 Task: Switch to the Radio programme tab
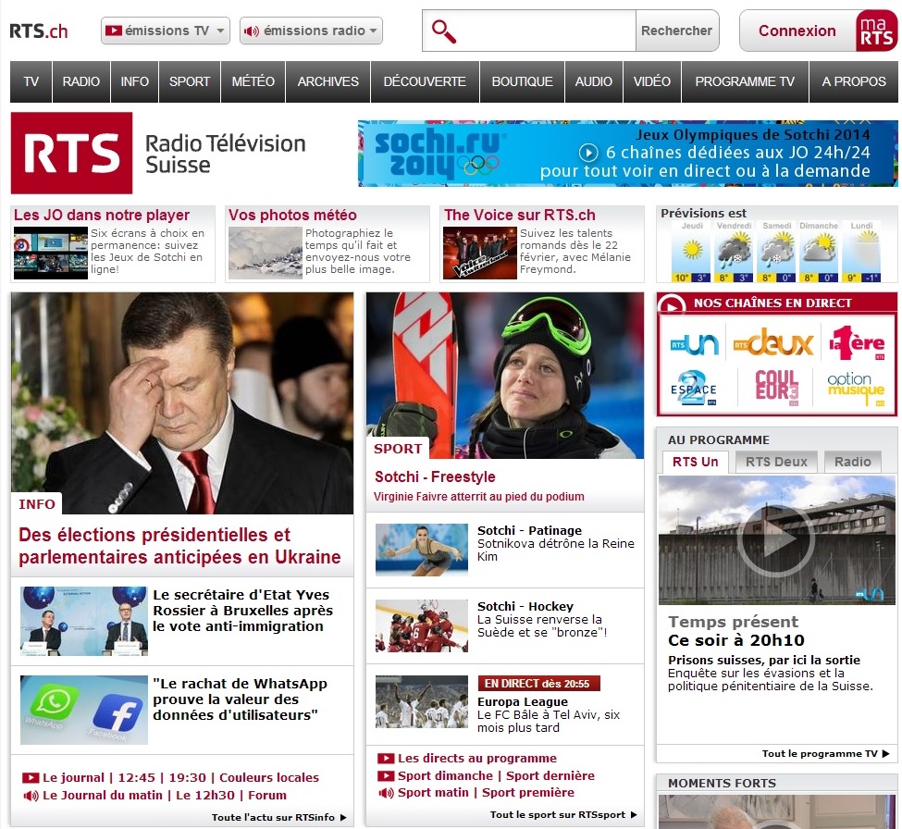[x=852, y=462]
